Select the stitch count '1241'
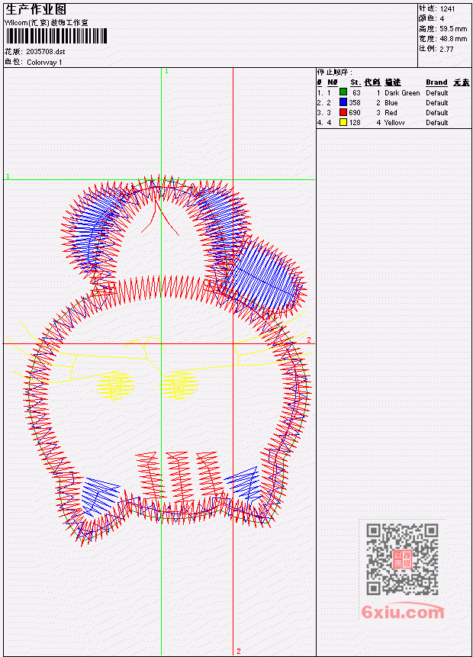Image resolution: width=473 pixels, height=657 pixels. [x=448, y=8]
